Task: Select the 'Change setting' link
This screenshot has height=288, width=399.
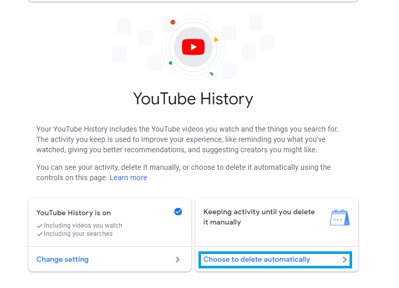Action: click(x=62, y=260)
